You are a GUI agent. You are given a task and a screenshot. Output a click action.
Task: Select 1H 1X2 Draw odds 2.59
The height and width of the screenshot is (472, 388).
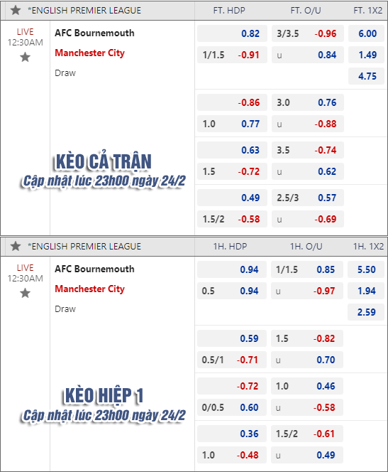point(366,312)
